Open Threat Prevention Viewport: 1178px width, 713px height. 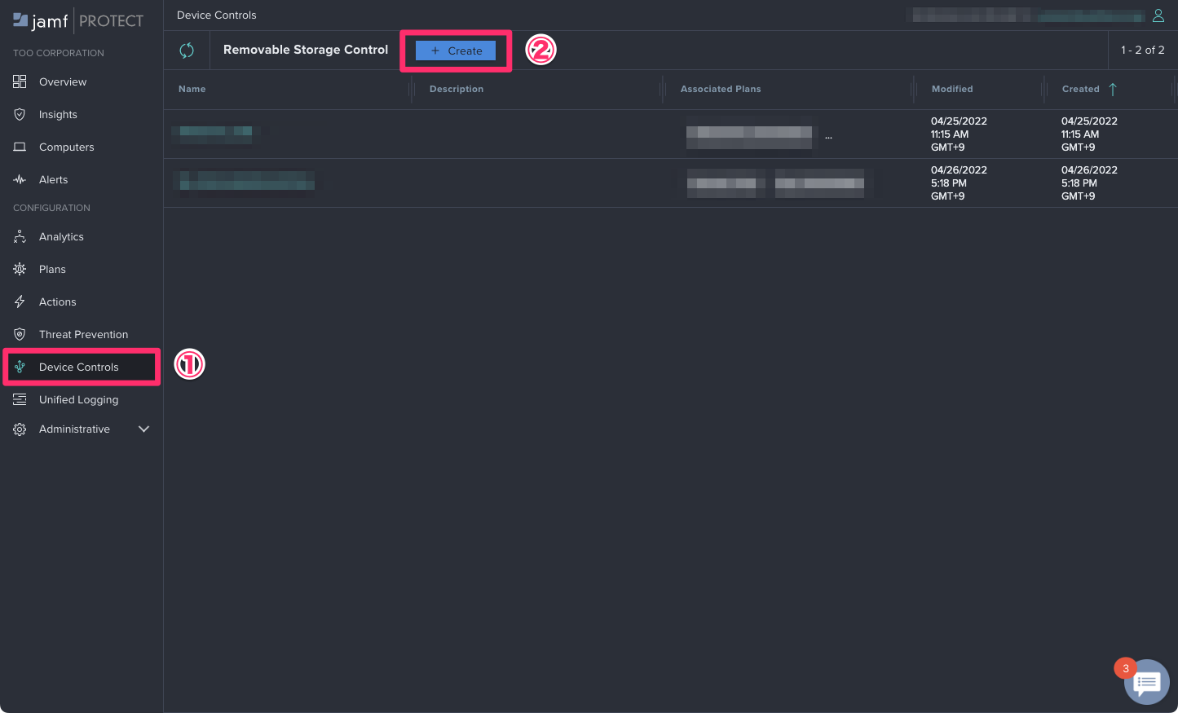click(x=83, y=334)
